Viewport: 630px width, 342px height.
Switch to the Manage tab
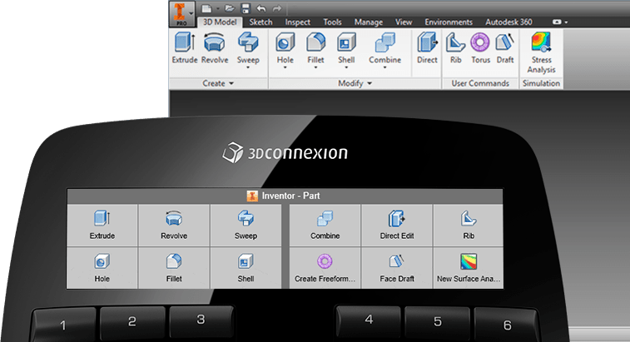[x=369, y=22]
